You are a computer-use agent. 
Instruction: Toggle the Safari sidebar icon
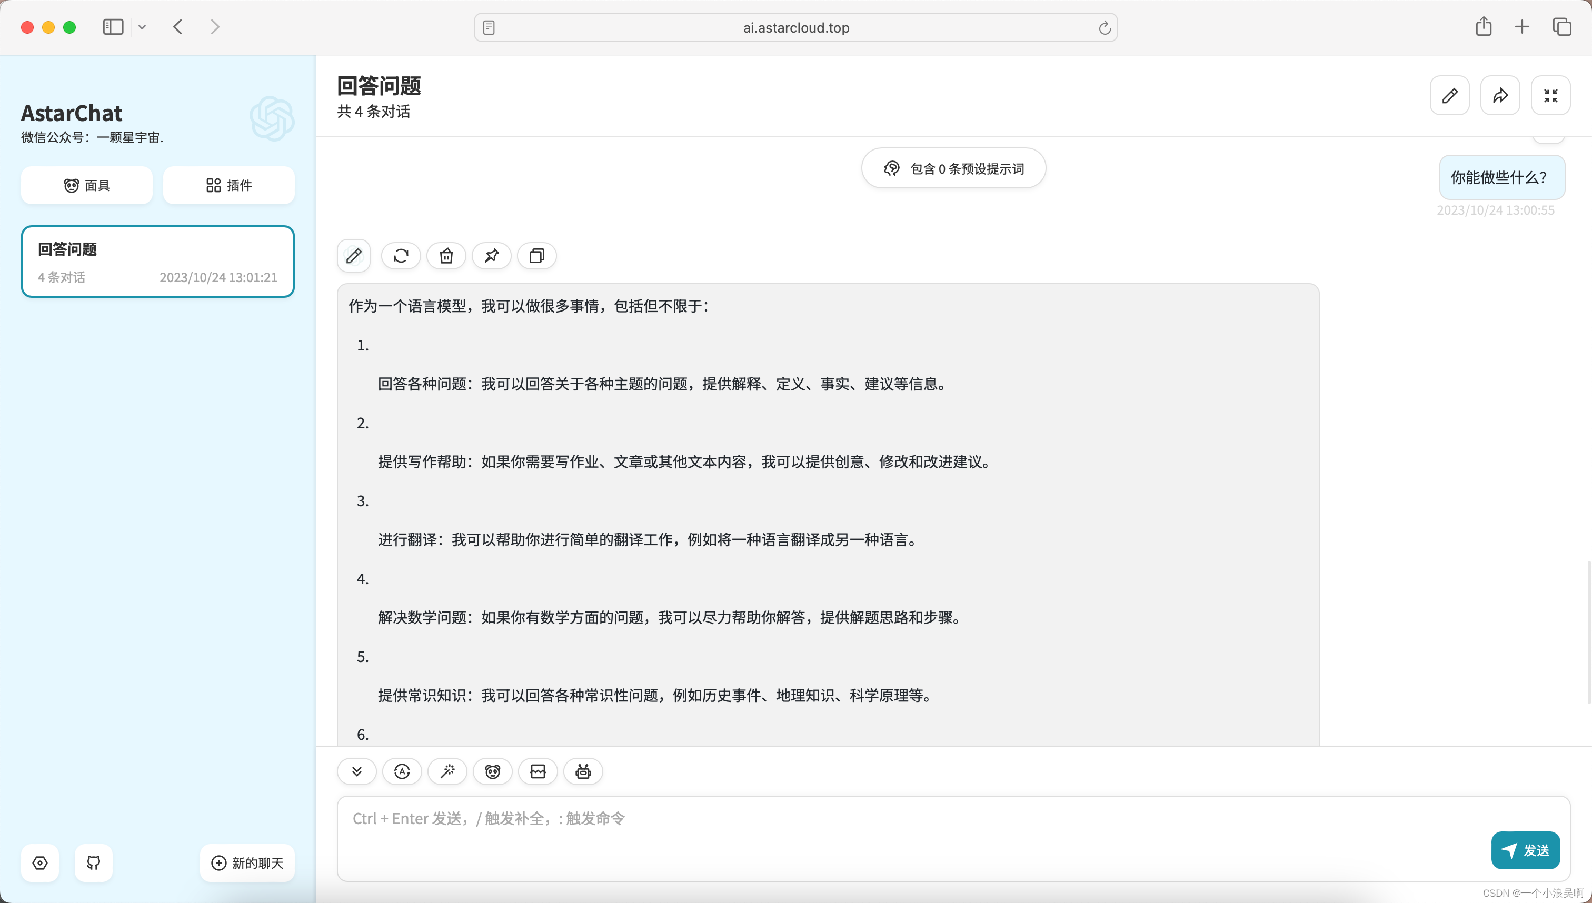tap(113, 27)
